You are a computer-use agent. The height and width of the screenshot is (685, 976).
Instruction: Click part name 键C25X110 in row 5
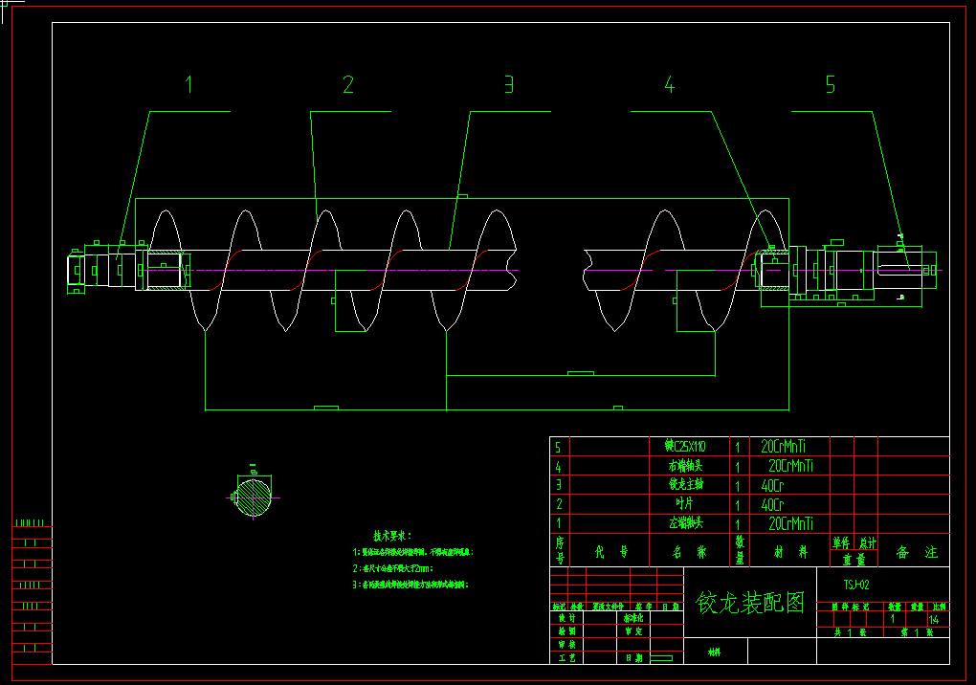(x=685, y=446)
